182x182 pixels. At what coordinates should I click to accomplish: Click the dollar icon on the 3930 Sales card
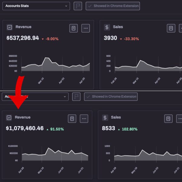(x=107, y=27)
